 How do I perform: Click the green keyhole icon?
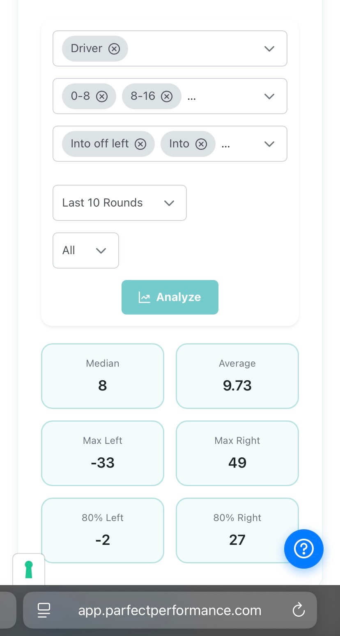point(29,569)
